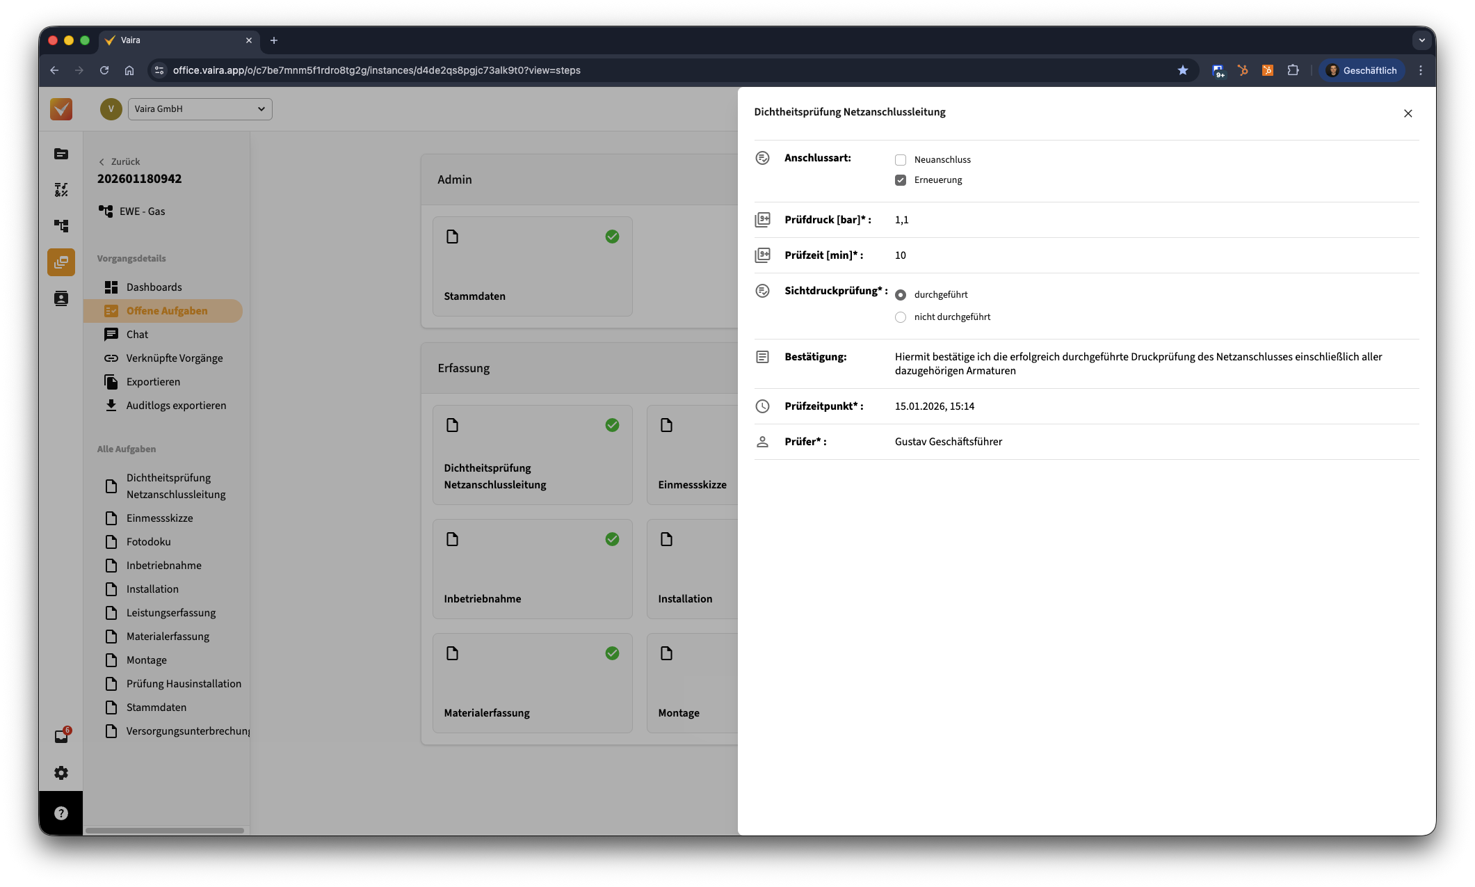
Task: Open the contacts icon in left sidebar
Action: [61, 298]
